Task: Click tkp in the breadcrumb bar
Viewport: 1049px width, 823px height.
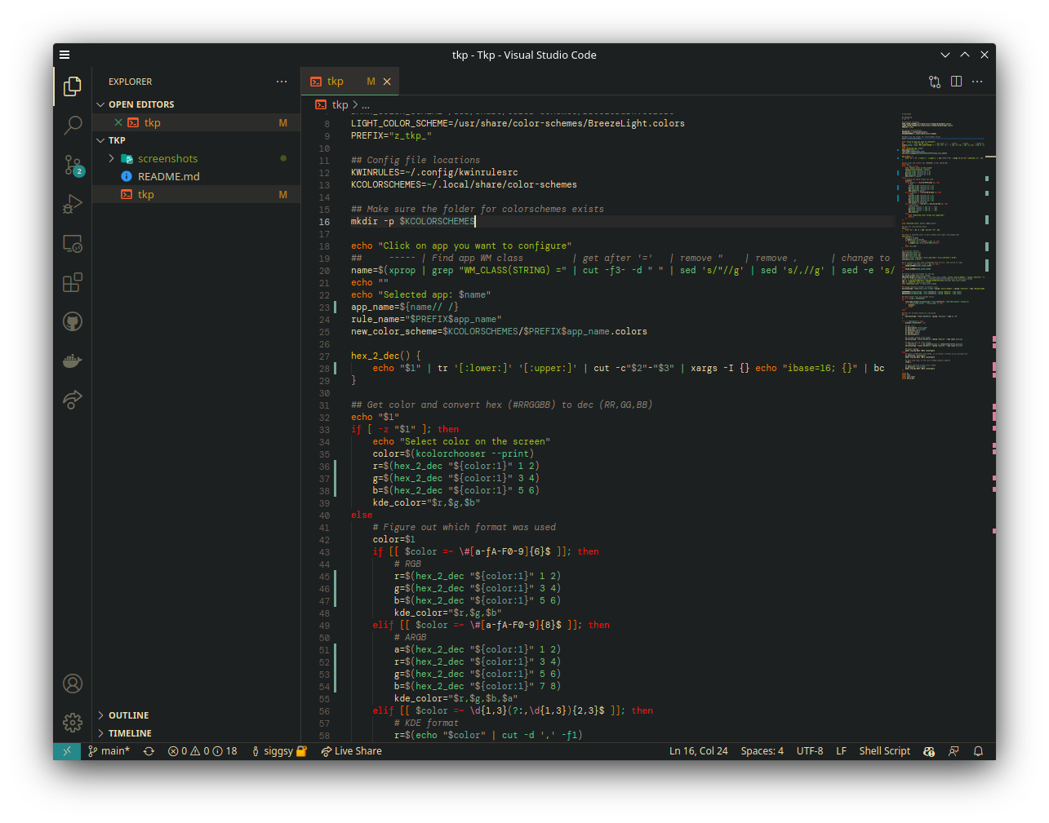Action: [x=340, y=104]
